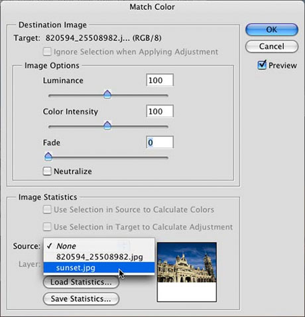Image resolution: width=305 pixels, height=317 pixels.
Task: Click the Cancel button
Action: click(x=272, y=47)
